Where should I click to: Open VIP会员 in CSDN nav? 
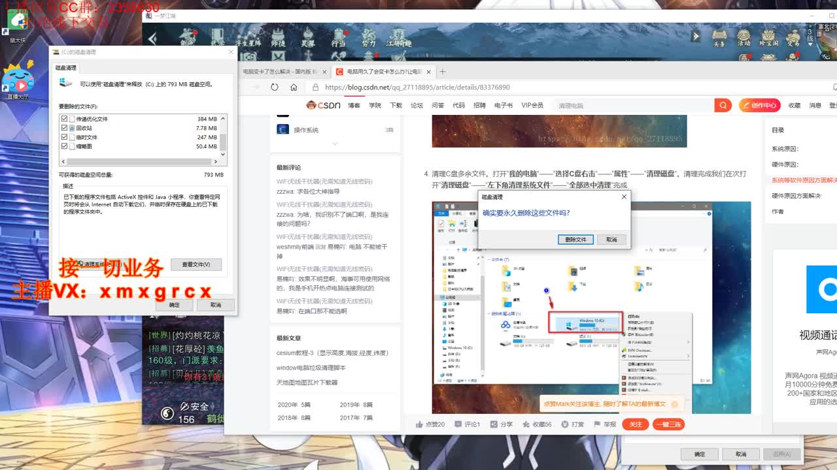[532, 105]
